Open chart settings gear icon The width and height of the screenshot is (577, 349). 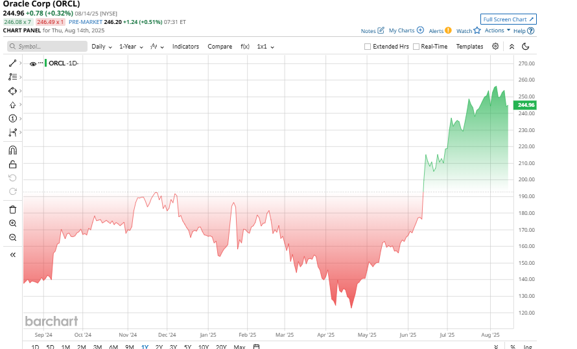(495, 46)
